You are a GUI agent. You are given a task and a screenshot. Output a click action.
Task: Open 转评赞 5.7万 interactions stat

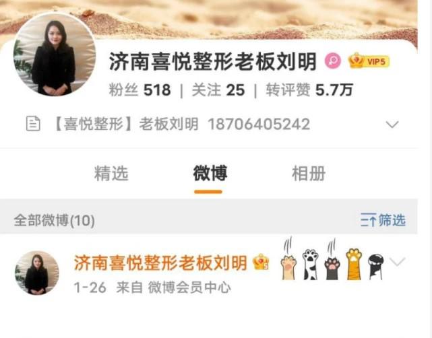click(309, 90)
